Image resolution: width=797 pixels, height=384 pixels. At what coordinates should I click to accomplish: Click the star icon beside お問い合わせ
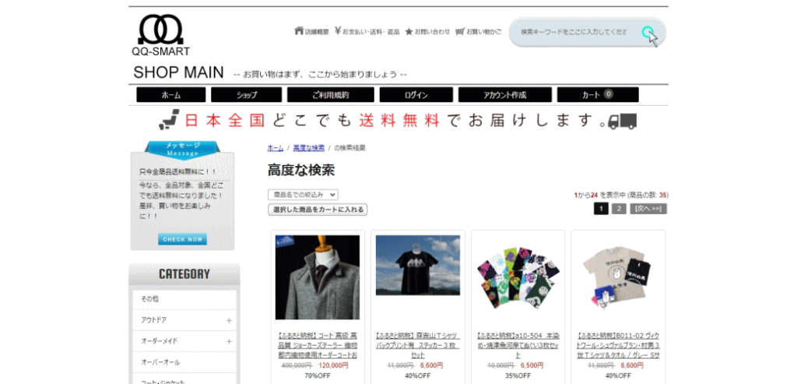click(409, 31)
